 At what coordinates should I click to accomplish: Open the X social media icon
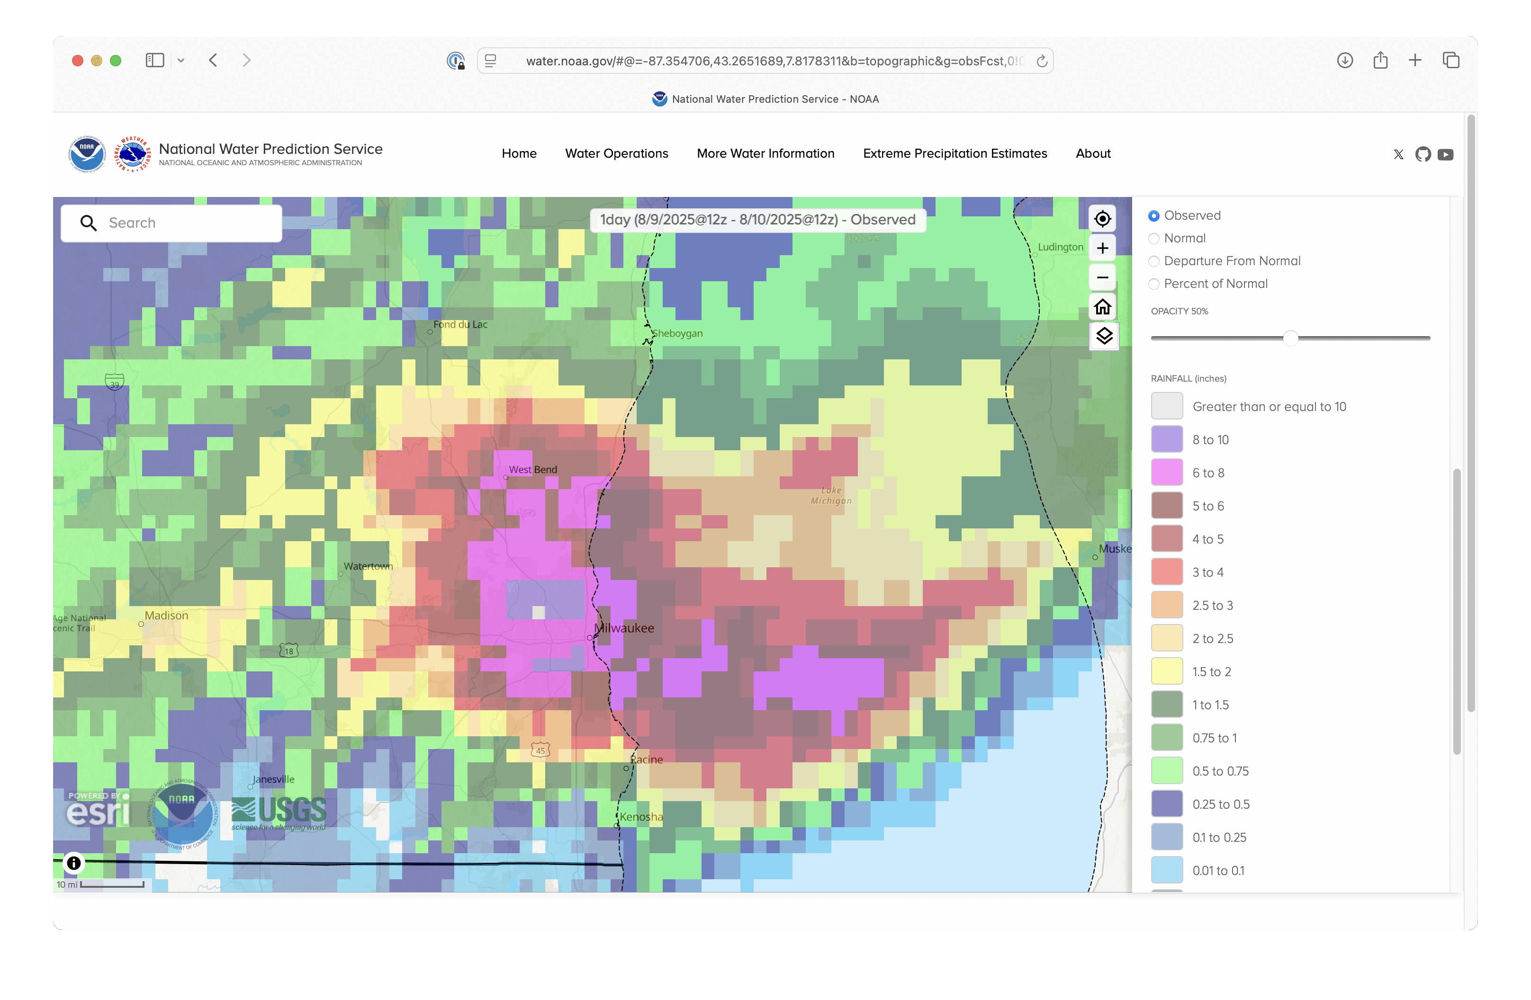1398,154
